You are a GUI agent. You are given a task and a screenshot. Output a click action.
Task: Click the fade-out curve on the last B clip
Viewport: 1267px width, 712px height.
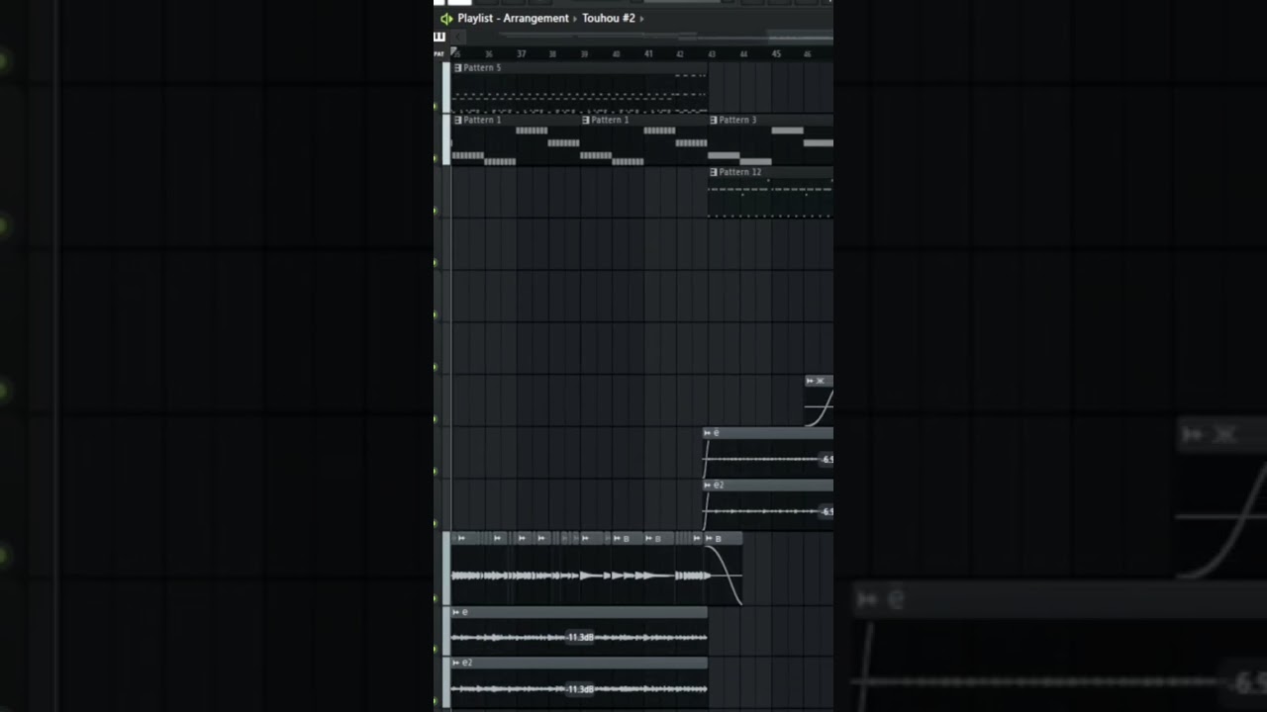[725, 576]
